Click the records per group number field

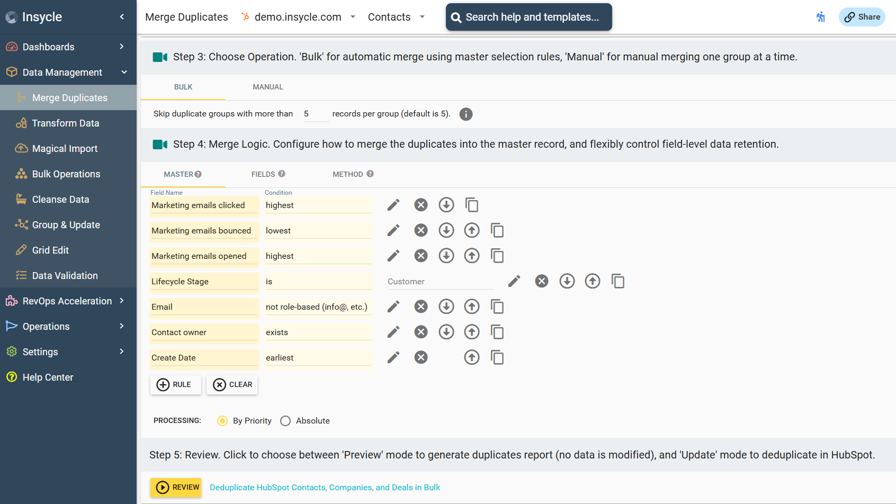coord(316,114)
